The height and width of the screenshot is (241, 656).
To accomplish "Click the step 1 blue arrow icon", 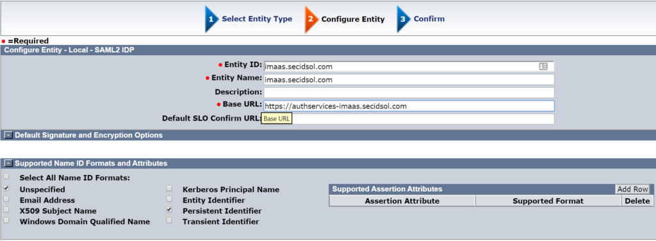I will (x=211, y=19).
